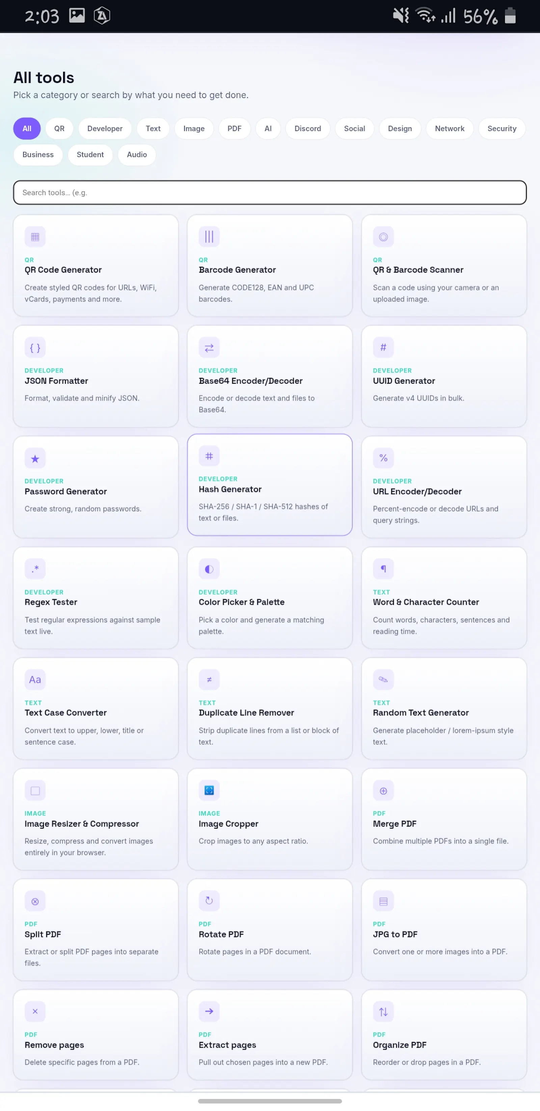Filter by Business category
Viewport: 540px width, 1111px height.
[38, 154]
